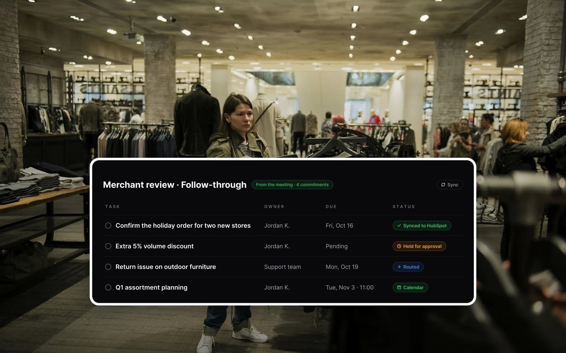Click the 'Pending' due value

point(336,246)
